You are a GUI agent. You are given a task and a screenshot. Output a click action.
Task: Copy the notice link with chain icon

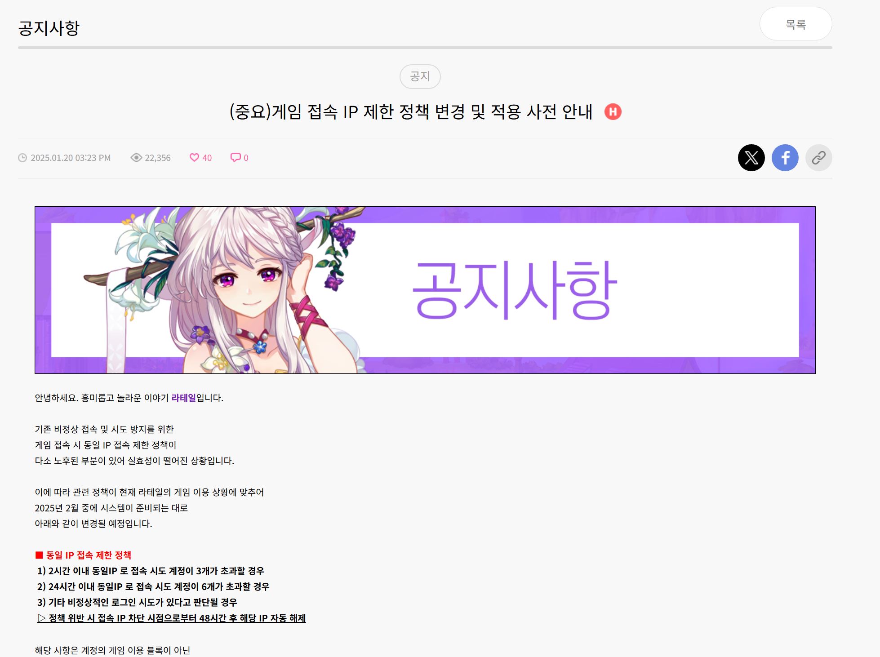(x=818, y=158)
